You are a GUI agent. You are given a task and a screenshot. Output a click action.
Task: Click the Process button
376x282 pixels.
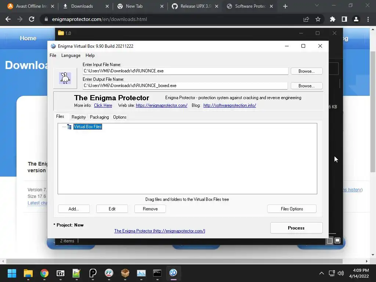pyautogui.click(x=296, y=228)
